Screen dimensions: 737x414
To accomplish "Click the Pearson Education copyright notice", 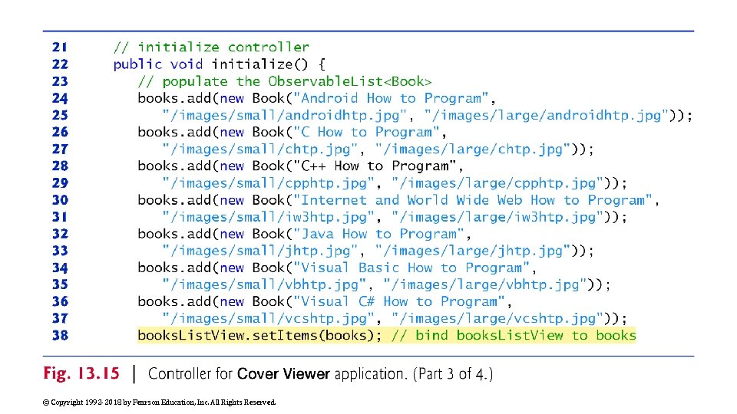I will 160,402.
